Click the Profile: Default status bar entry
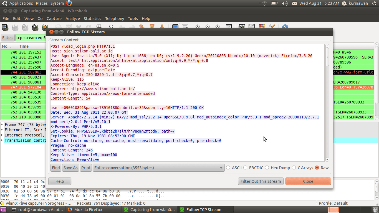Image resolution: width=379 pixels, height=213 pixels. 333,203
